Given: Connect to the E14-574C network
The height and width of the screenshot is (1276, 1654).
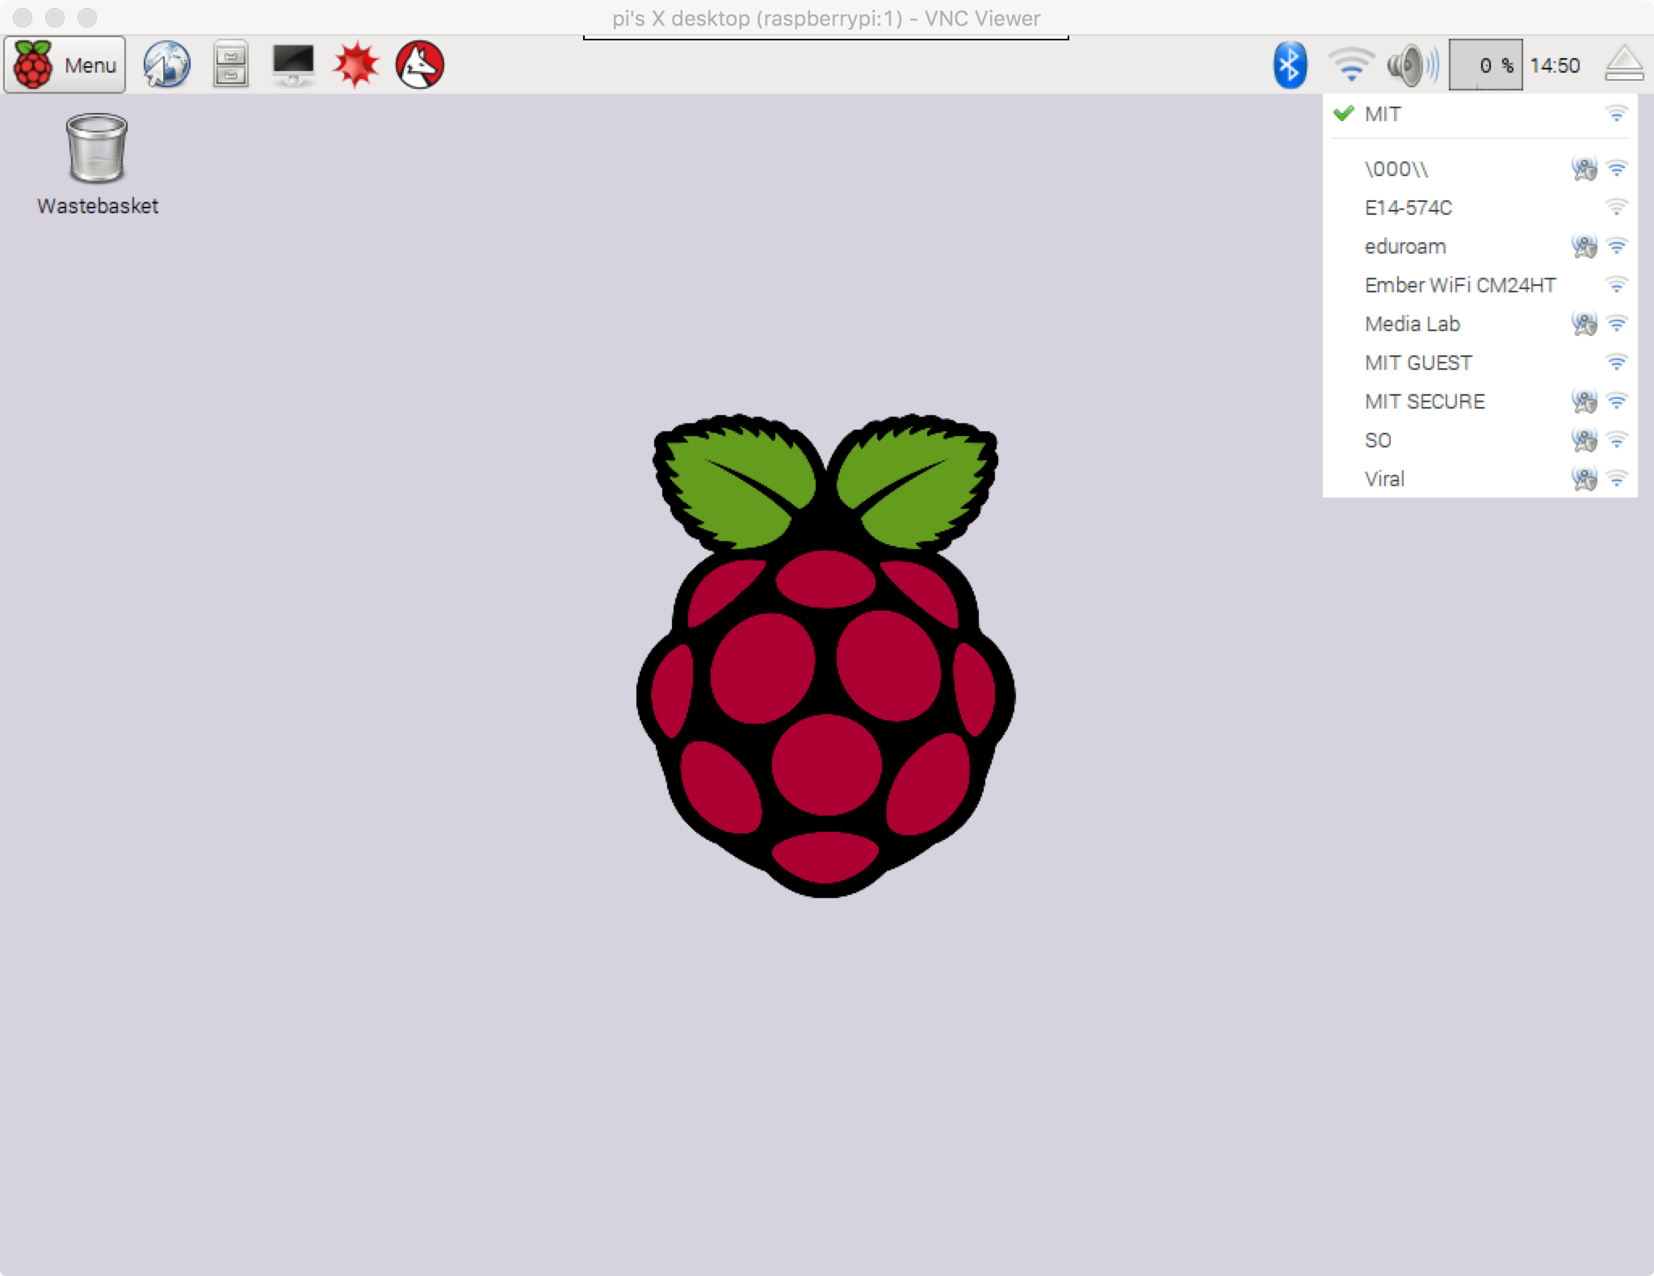Looking at the screenshot, I should 1480,208.
